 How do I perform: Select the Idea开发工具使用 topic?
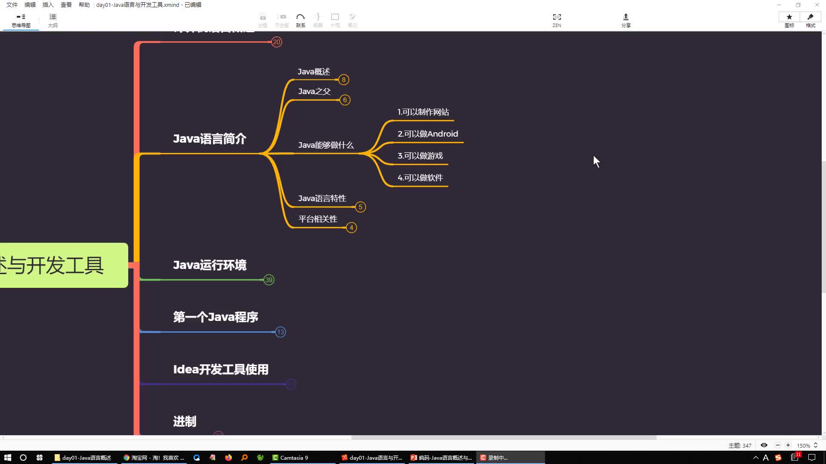[x=221, y=369]
